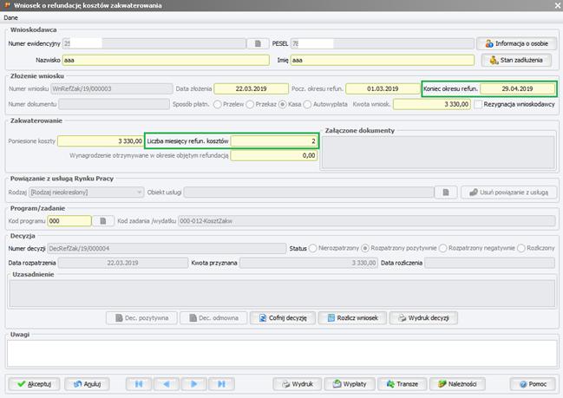Select Autowypłata payment method
The image size is (563, 398).
click(x=307, y=104)
